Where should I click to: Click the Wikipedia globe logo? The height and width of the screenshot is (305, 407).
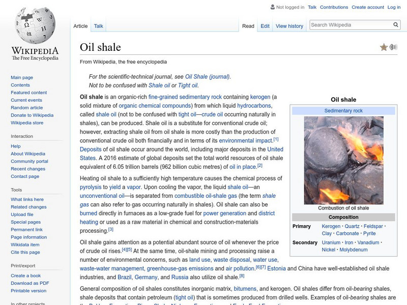pos(35,25)
